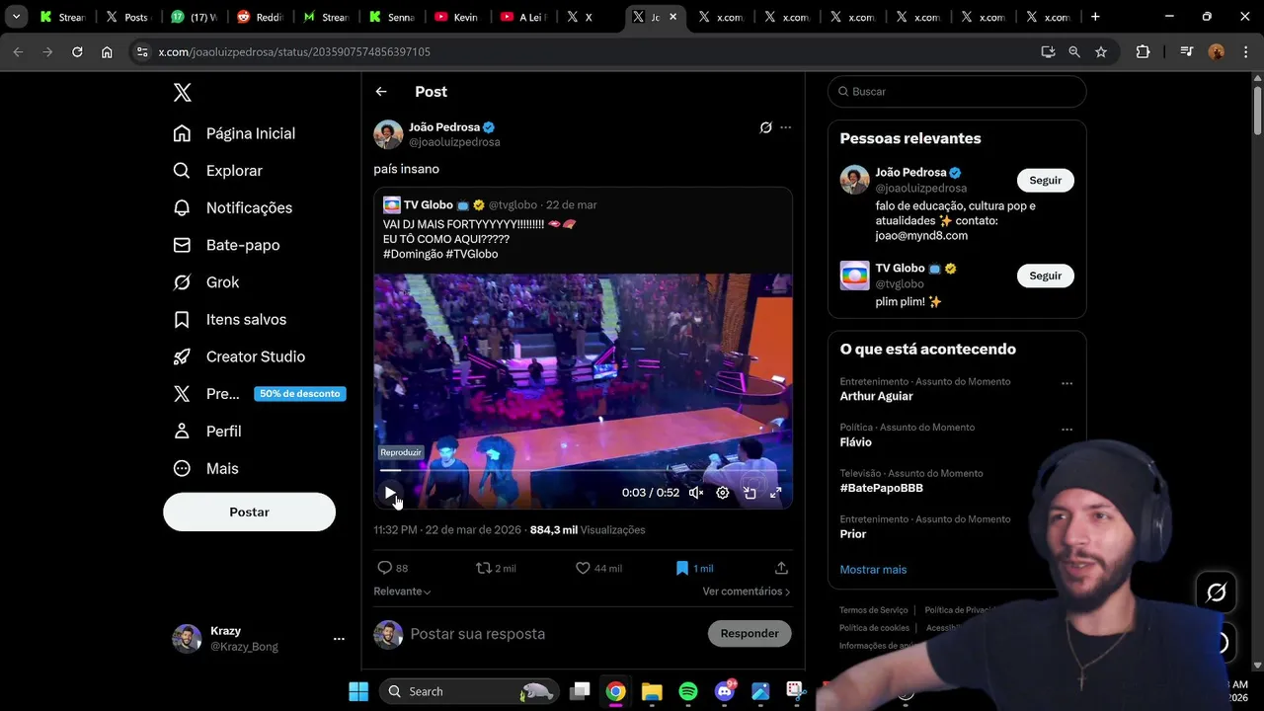Screen dimensions: 1264x711
Task: Open options for Arthur Aguiar trend
Action: [x=1066, y=383]
